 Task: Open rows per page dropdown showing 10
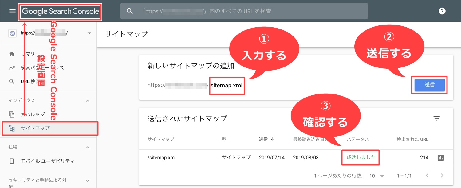click(377, 176)
